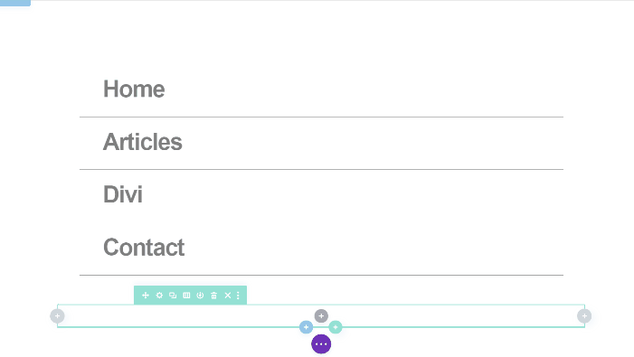The width and height of the screenshot is (634, 357).
Task: Open more row options three-dots icon
Action: click(238, 296)
